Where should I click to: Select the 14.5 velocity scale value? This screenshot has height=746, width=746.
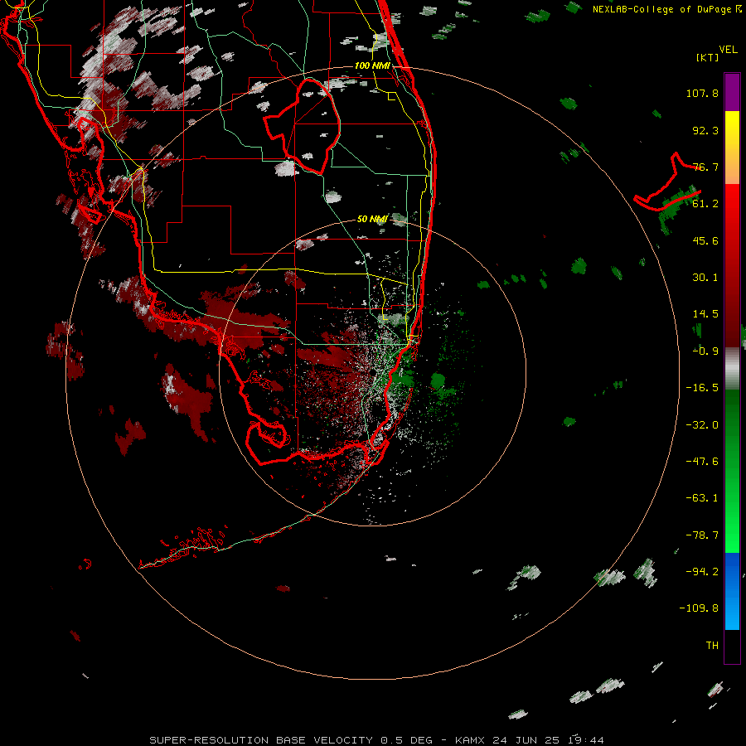tap(705, 314)
